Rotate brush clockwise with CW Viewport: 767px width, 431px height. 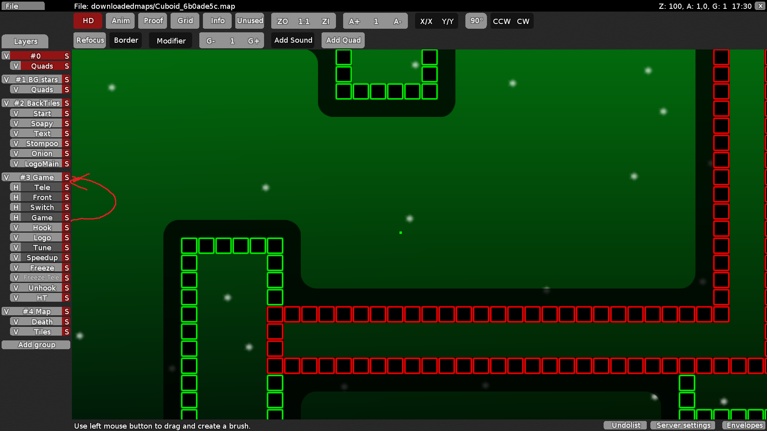point(523,21)
